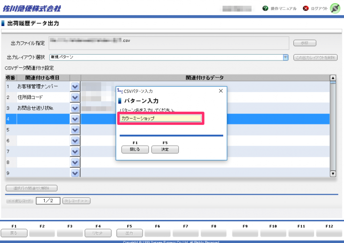Screen dimensions: 344x243
Task: Expand dropdown for row 1 お客様管理ナンバー
Action: point(75,87)
